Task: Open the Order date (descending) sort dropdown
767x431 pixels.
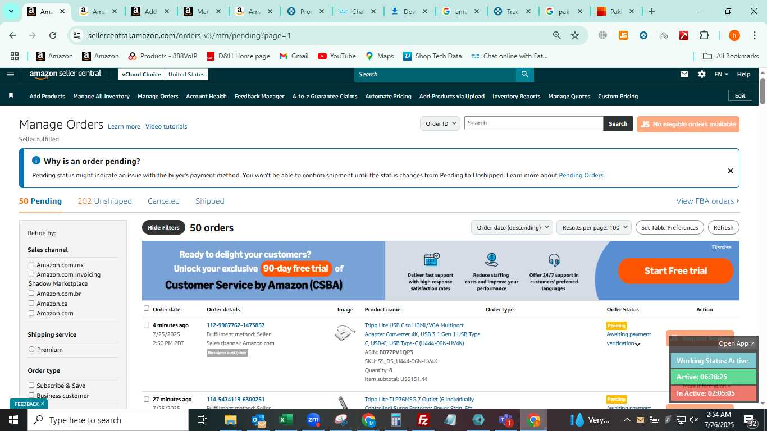Action: [513, 227]
